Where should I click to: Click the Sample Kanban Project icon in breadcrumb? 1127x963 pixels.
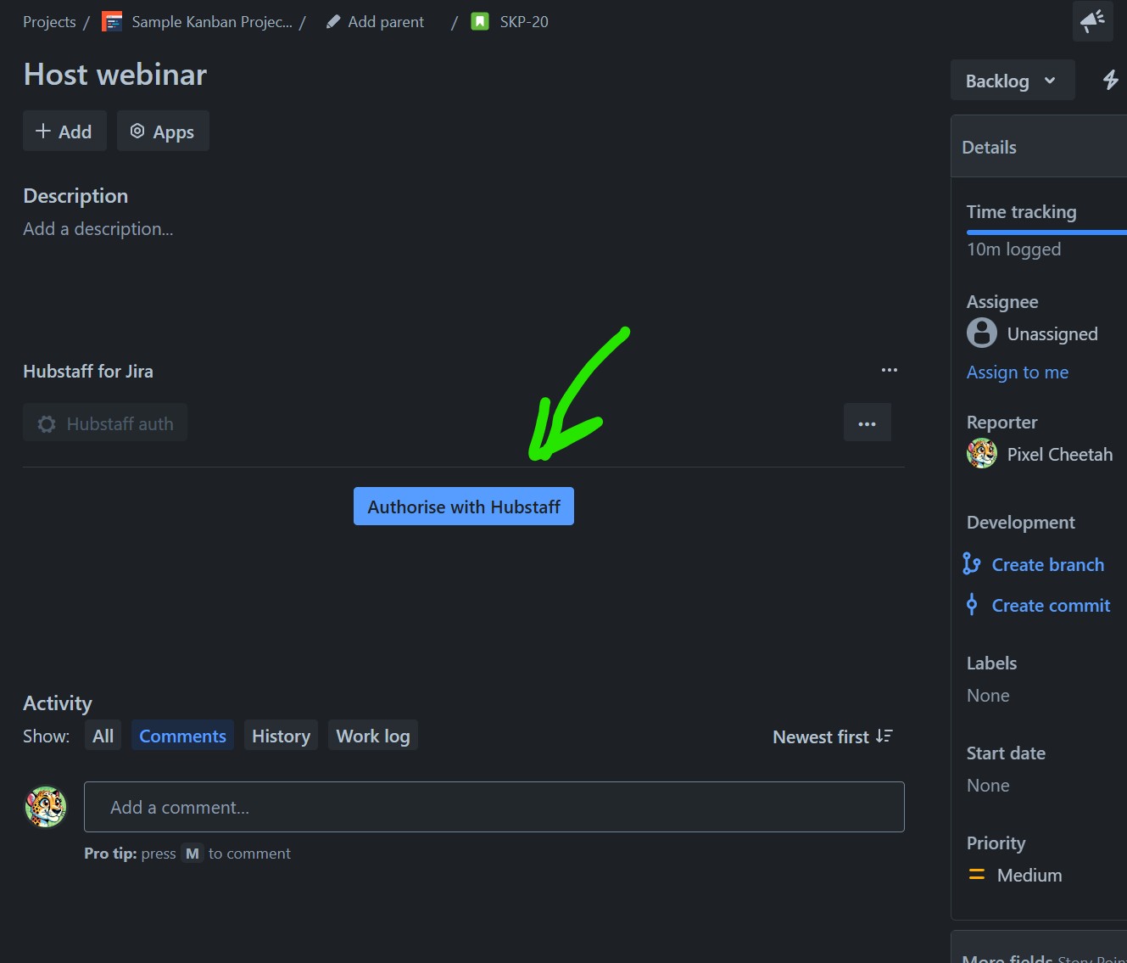click(x=112, y=21)
